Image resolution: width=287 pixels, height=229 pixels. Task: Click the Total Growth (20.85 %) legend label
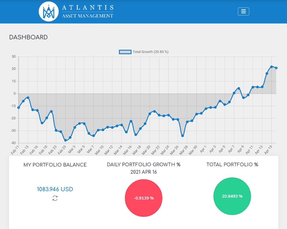pyautogui.click(x=150, y=52)
